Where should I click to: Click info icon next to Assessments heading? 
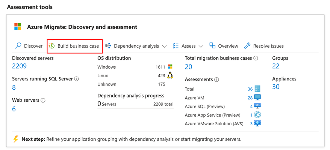coord(216,79)
